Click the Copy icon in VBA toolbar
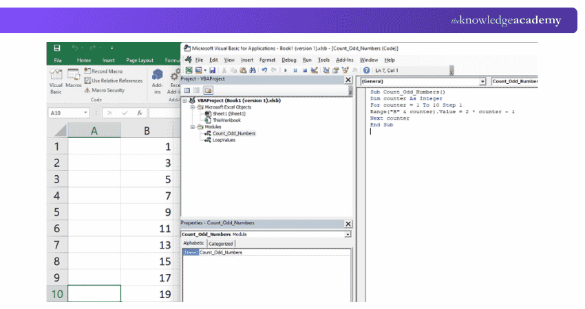 233,70
